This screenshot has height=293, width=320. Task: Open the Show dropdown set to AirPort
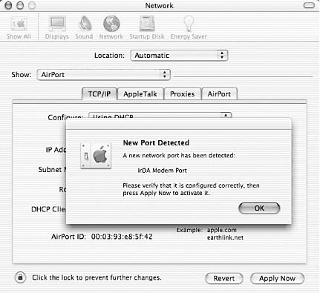pyautogui.click(x=103, y=75)
